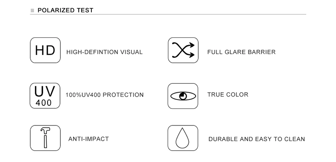The width and height of the screenshot is (336, 162).
Task: Click the water drop icon
Action: click(x=183, y=138)
